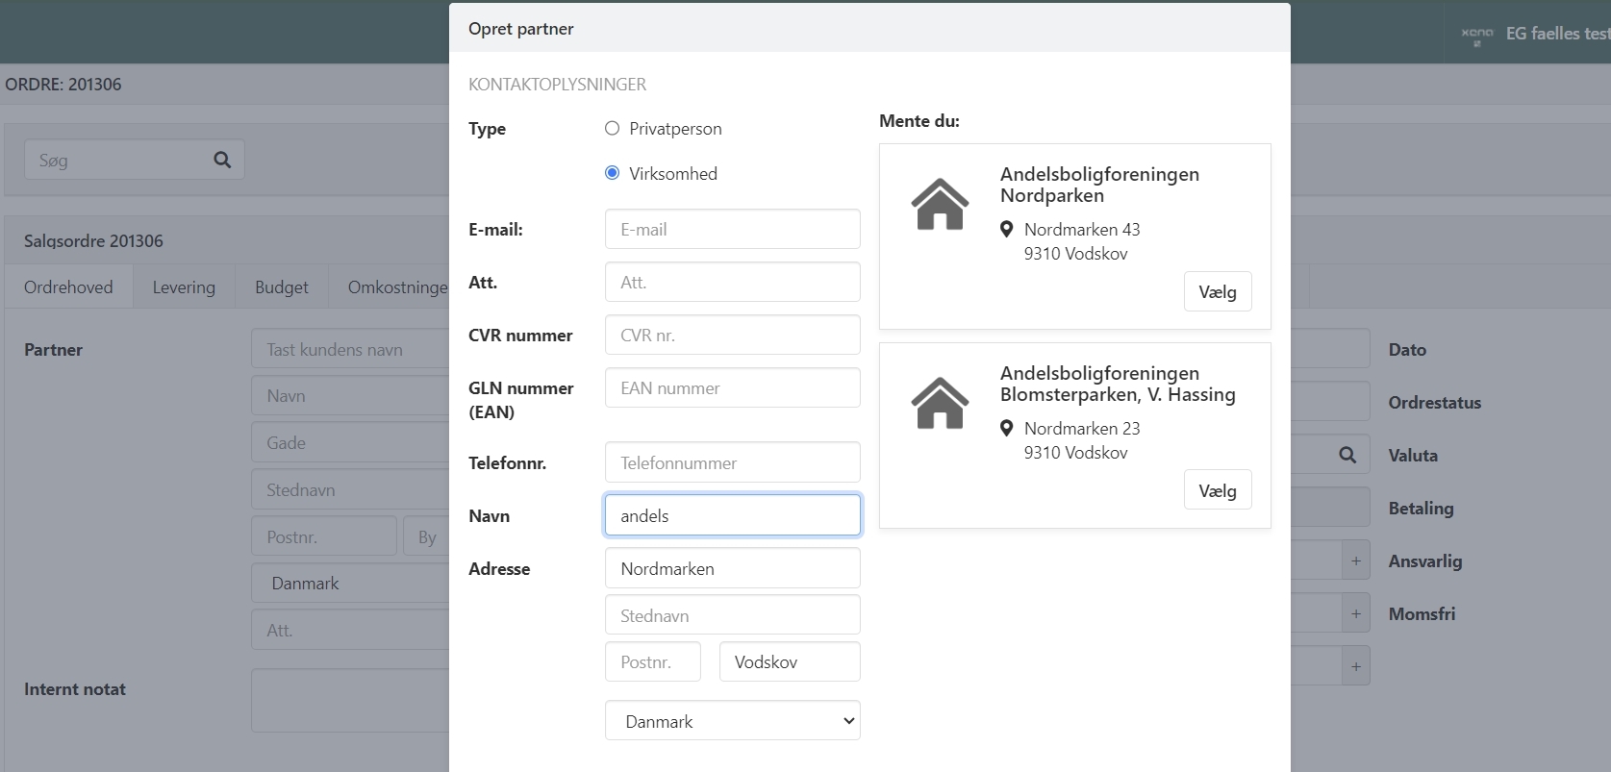Click the E-mail input field
This screenshot has width=1611, height=772.
click(732, 230)
